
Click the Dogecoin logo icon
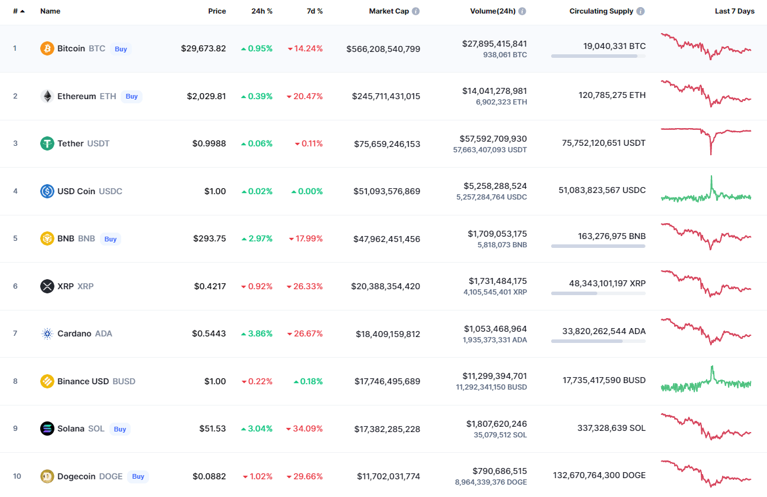tap(47, 476)
